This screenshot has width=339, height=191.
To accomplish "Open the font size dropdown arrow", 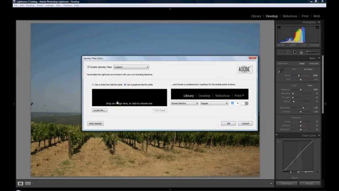I will (238, 103).
